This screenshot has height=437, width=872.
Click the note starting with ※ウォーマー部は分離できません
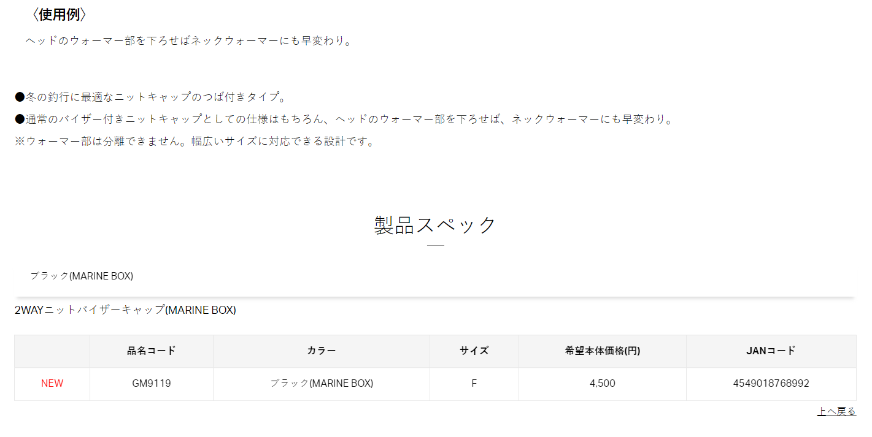(195, 142)
